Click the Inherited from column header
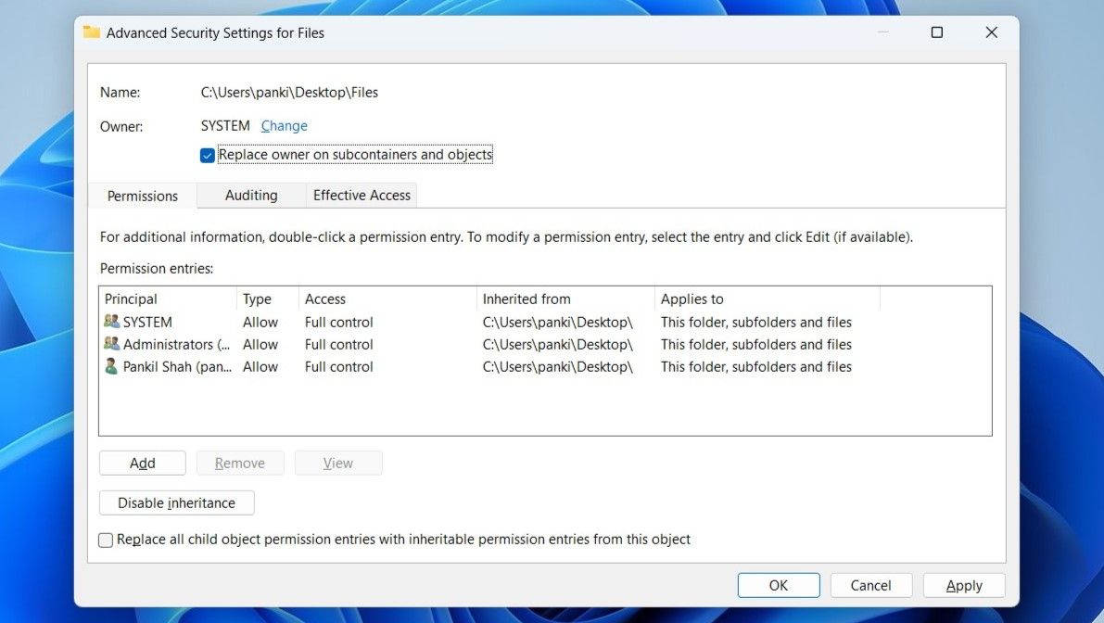Viewport: 1104px width, 623px height. point(527,299)
